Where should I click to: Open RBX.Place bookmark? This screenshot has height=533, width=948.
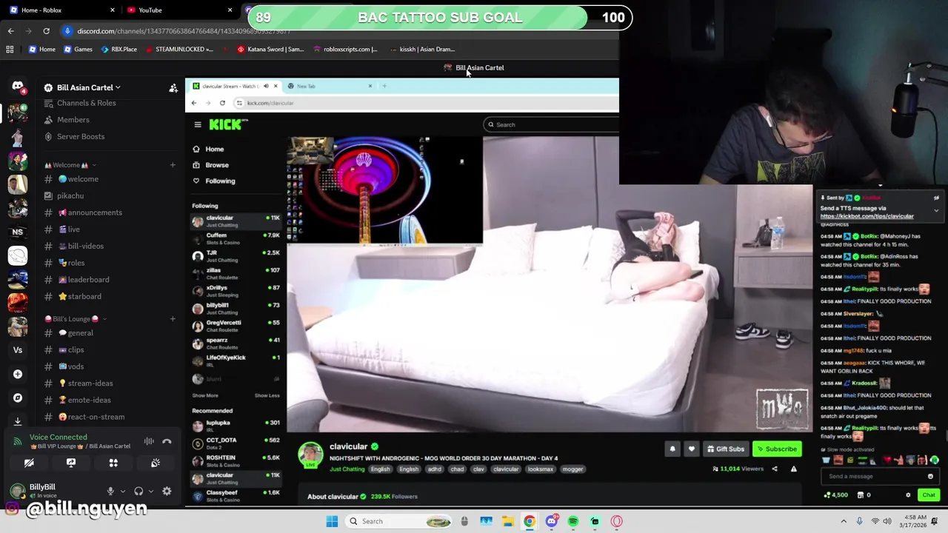(118, 50)
